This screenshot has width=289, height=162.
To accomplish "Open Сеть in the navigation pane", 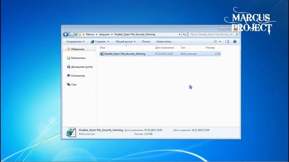I will click(x=74, y=85).
